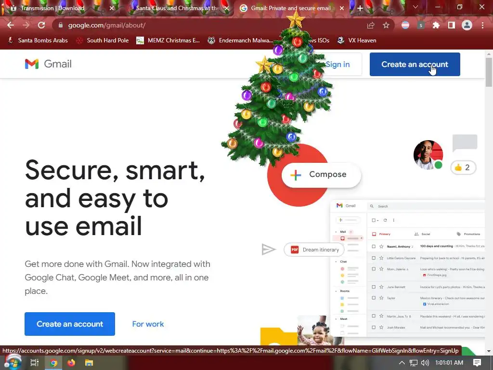
Task: Click the Gmail logo in page header
Action: (48, 64)
